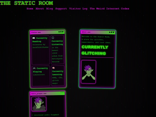
Task: Click the headphones icon above Currently Listening
Action: tap(53, 38)
